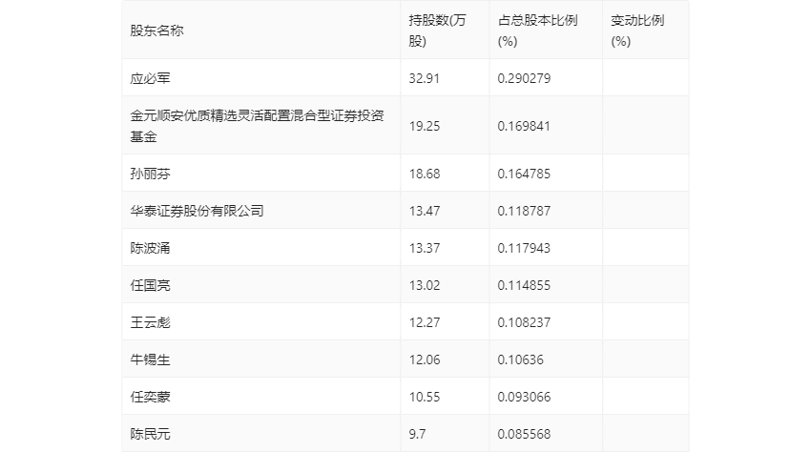The height and width of the screenshot is (452, 811).
Task: Select shareholder name 牛锡生
Action: pos(150,360)
